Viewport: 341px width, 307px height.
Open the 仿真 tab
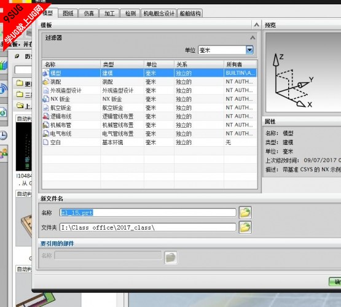[88, 14]
